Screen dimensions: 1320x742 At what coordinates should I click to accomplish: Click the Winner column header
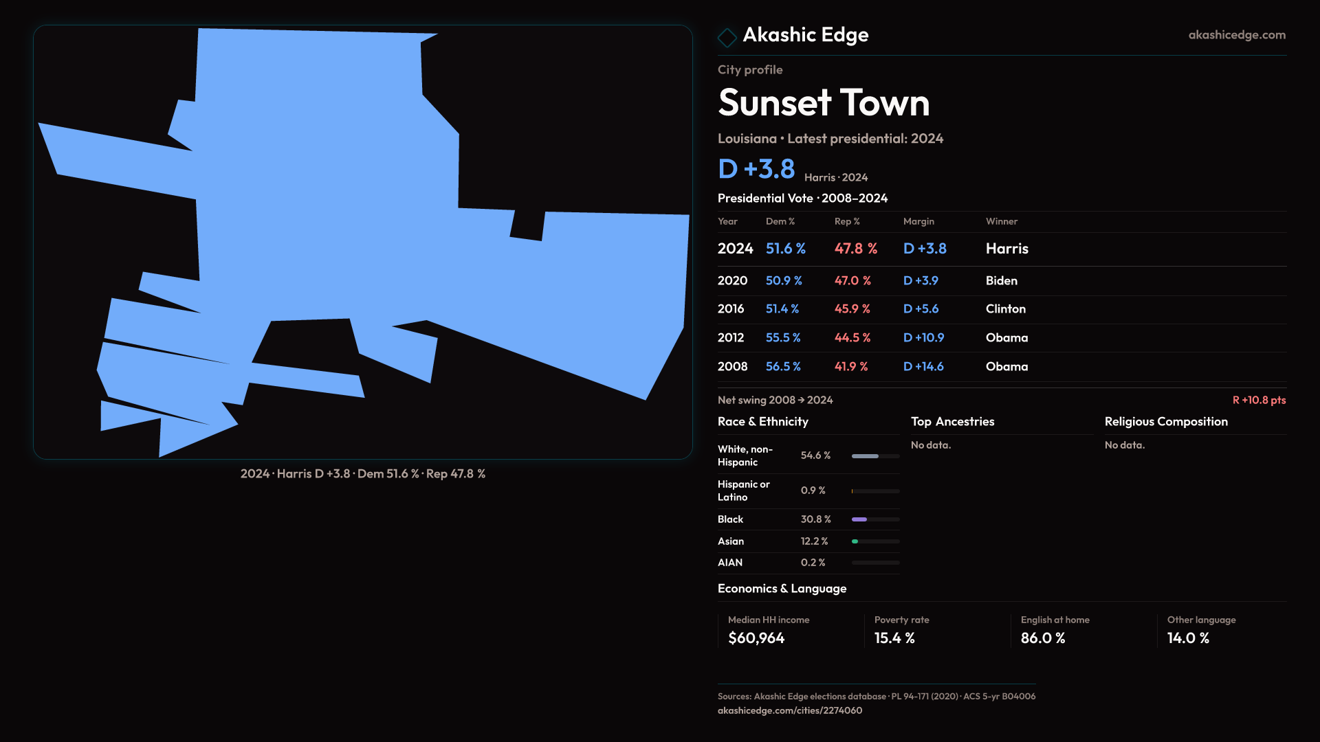(x=1001, y=221)
